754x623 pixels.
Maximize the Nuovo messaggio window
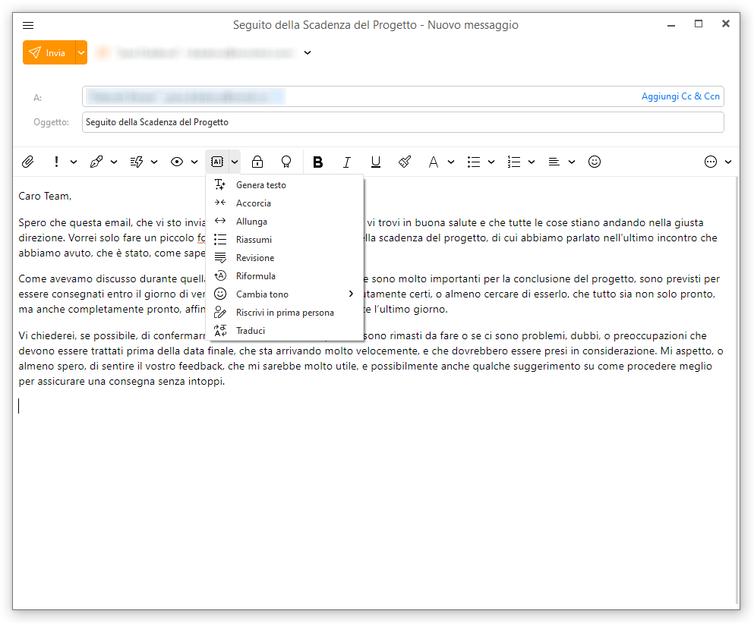pyautogui.click(x=699, y=24)
